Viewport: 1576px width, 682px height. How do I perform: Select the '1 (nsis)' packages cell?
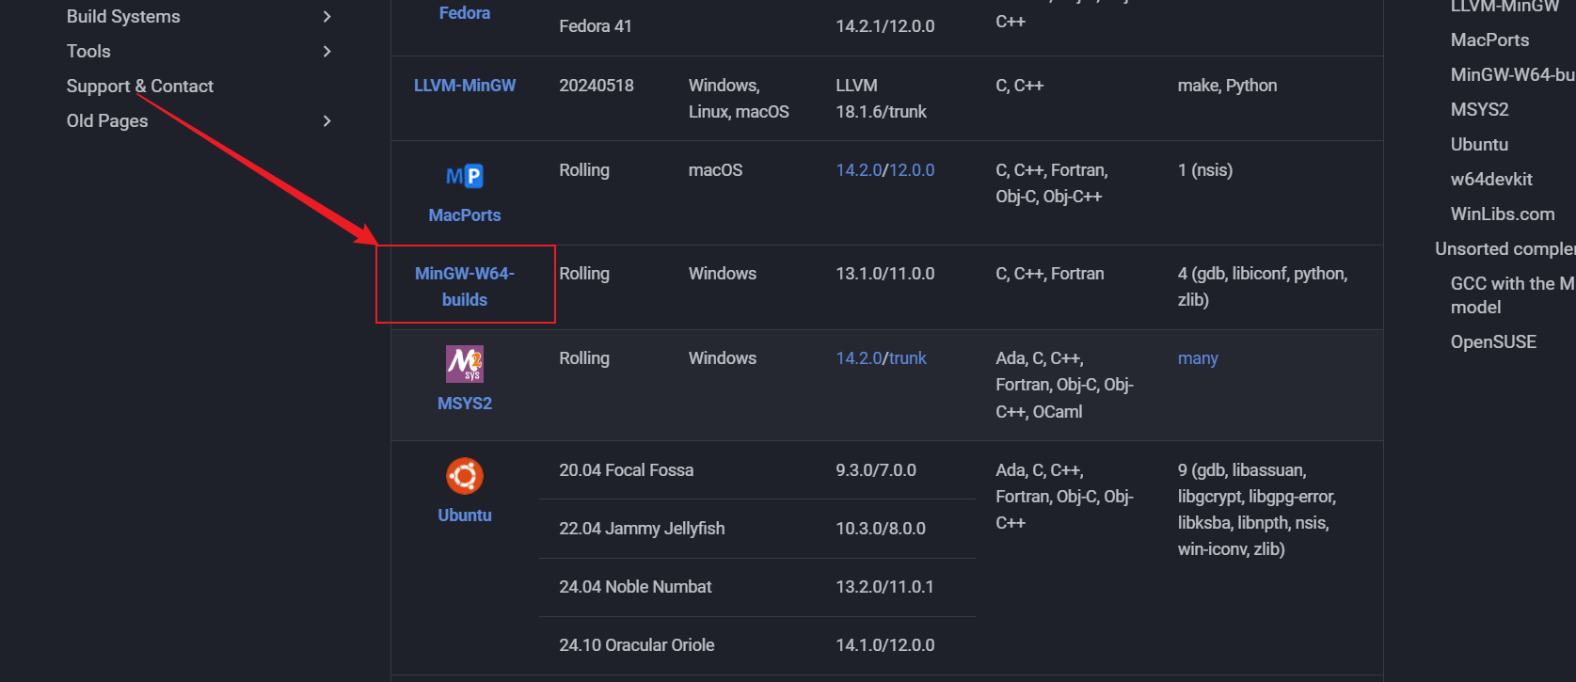[x=1204, y=170]
